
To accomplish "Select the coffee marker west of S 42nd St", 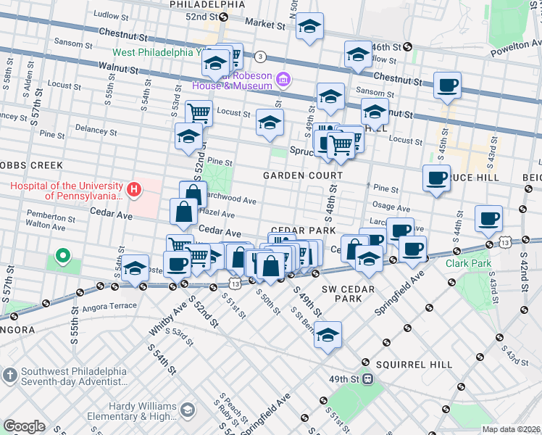I will 488,219.
